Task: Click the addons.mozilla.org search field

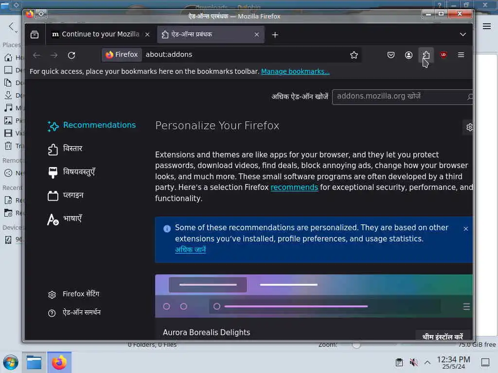Action: [x=402, y=97]
